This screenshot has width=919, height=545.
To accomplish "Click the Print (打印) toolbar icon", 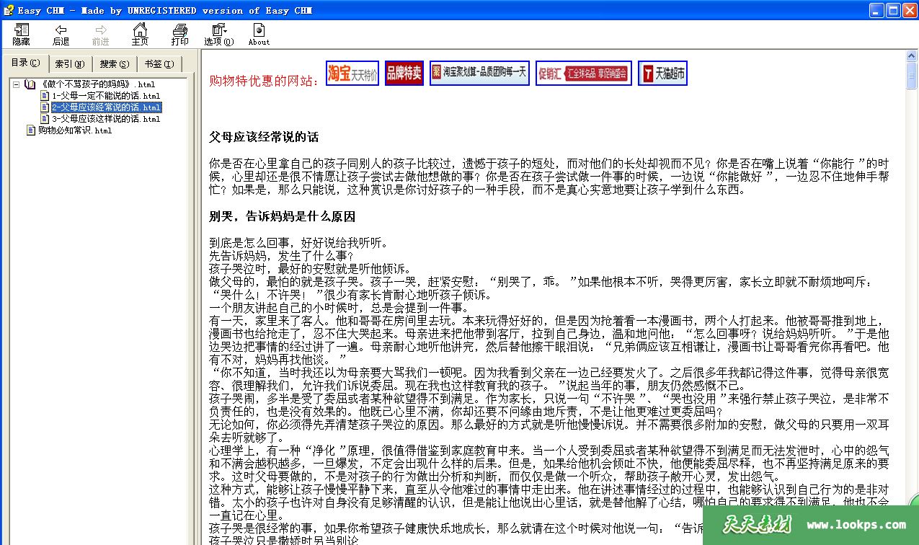I will click(x=180, y=30).
